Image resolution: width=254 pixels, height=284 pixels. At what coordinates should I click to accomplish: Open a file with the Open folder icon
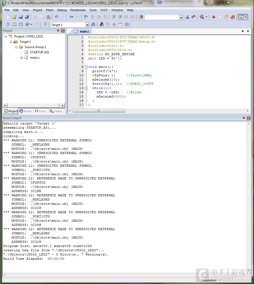[x=14, y=17]
